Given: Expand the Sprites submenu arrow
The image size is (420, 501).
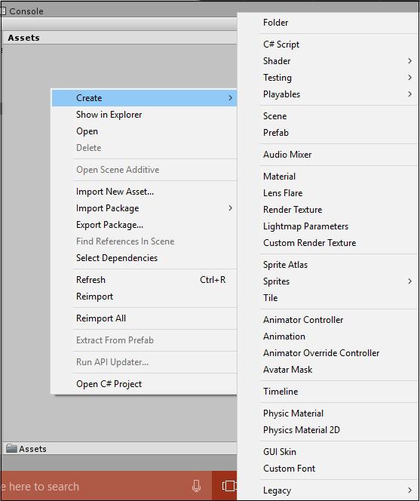Looking at the screenshot, I should pyautogui.click(x=409, y=281).
